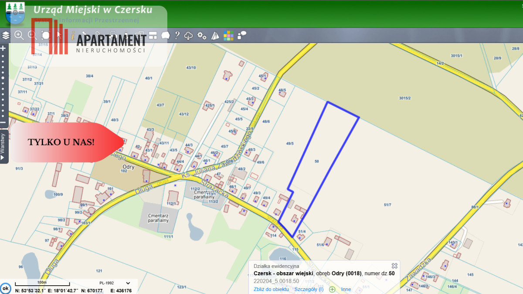
Task: Click the panel layout toolbar icon
Action: [153, 35]
